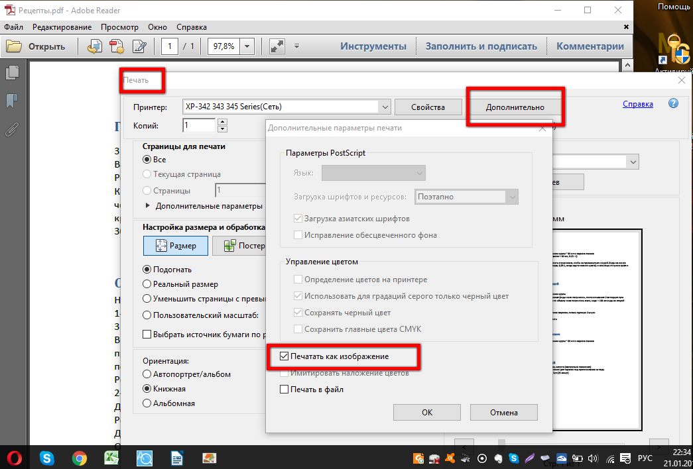693x469 pixels.
Task: Open the attachments paperclip panel
Action: (12, 130)
